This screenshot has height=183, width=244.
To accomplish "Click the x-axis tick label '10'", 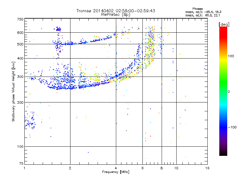I will (176, 168).
